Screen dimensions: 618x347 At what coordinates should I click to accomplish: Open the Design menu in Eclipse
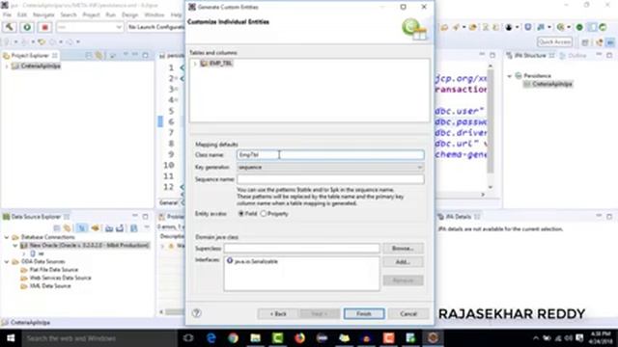(129, 15)
